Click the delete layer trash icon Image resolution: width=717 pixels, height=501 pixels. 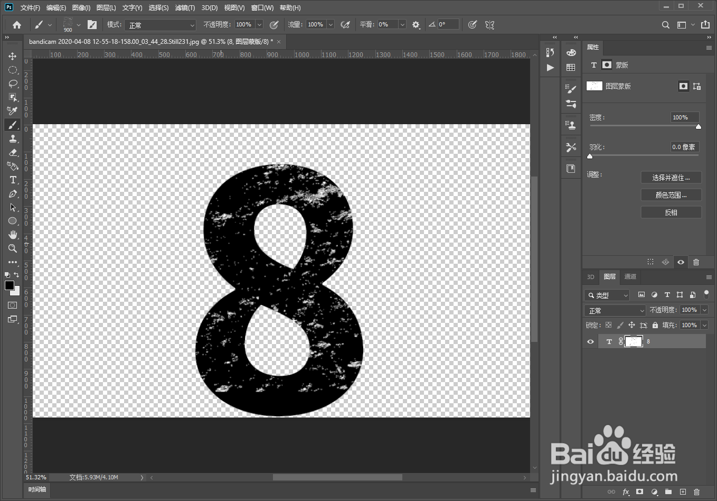(x=696, y=491)
